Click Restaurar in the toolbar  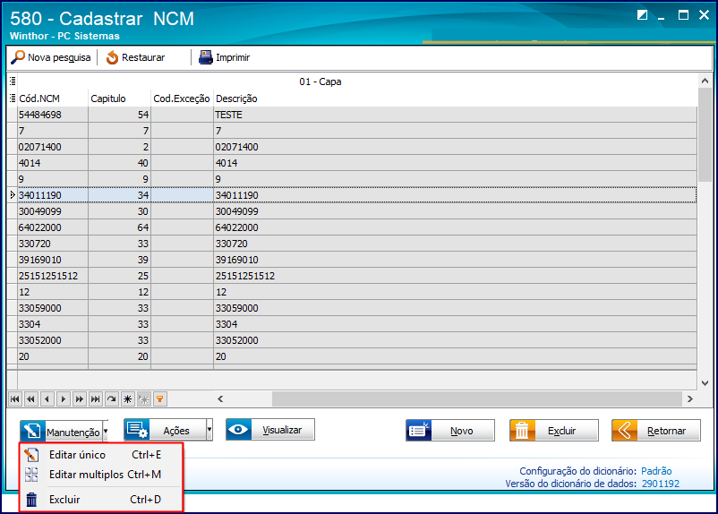coord(135,57)
